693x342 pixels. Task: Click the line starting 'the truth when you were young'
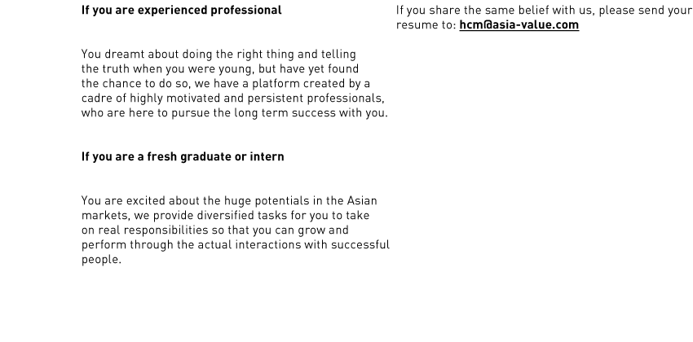point(219,69)
